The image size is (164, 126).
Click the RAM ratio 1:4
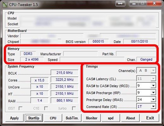click(x=39, y=100)
